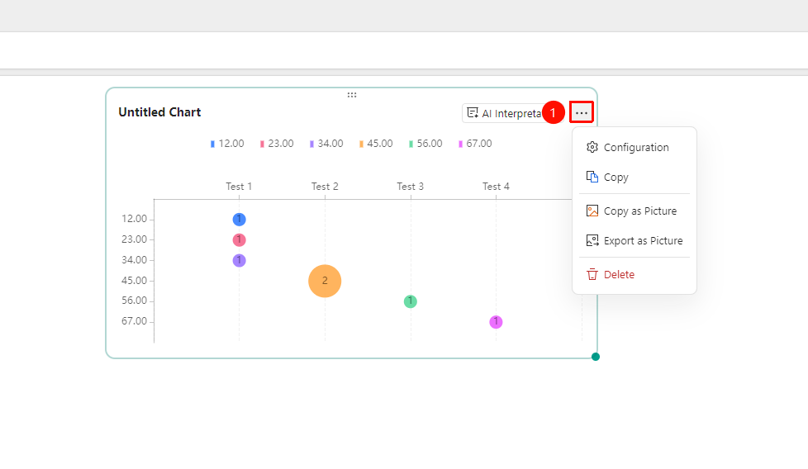Select Copy in the chart menu
This screenshot has width=808, height=469.
[x=635, y=177]
